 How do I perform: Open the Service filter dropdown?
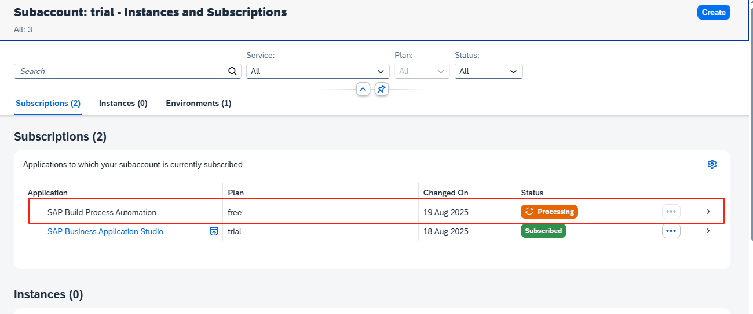(317, 71)
